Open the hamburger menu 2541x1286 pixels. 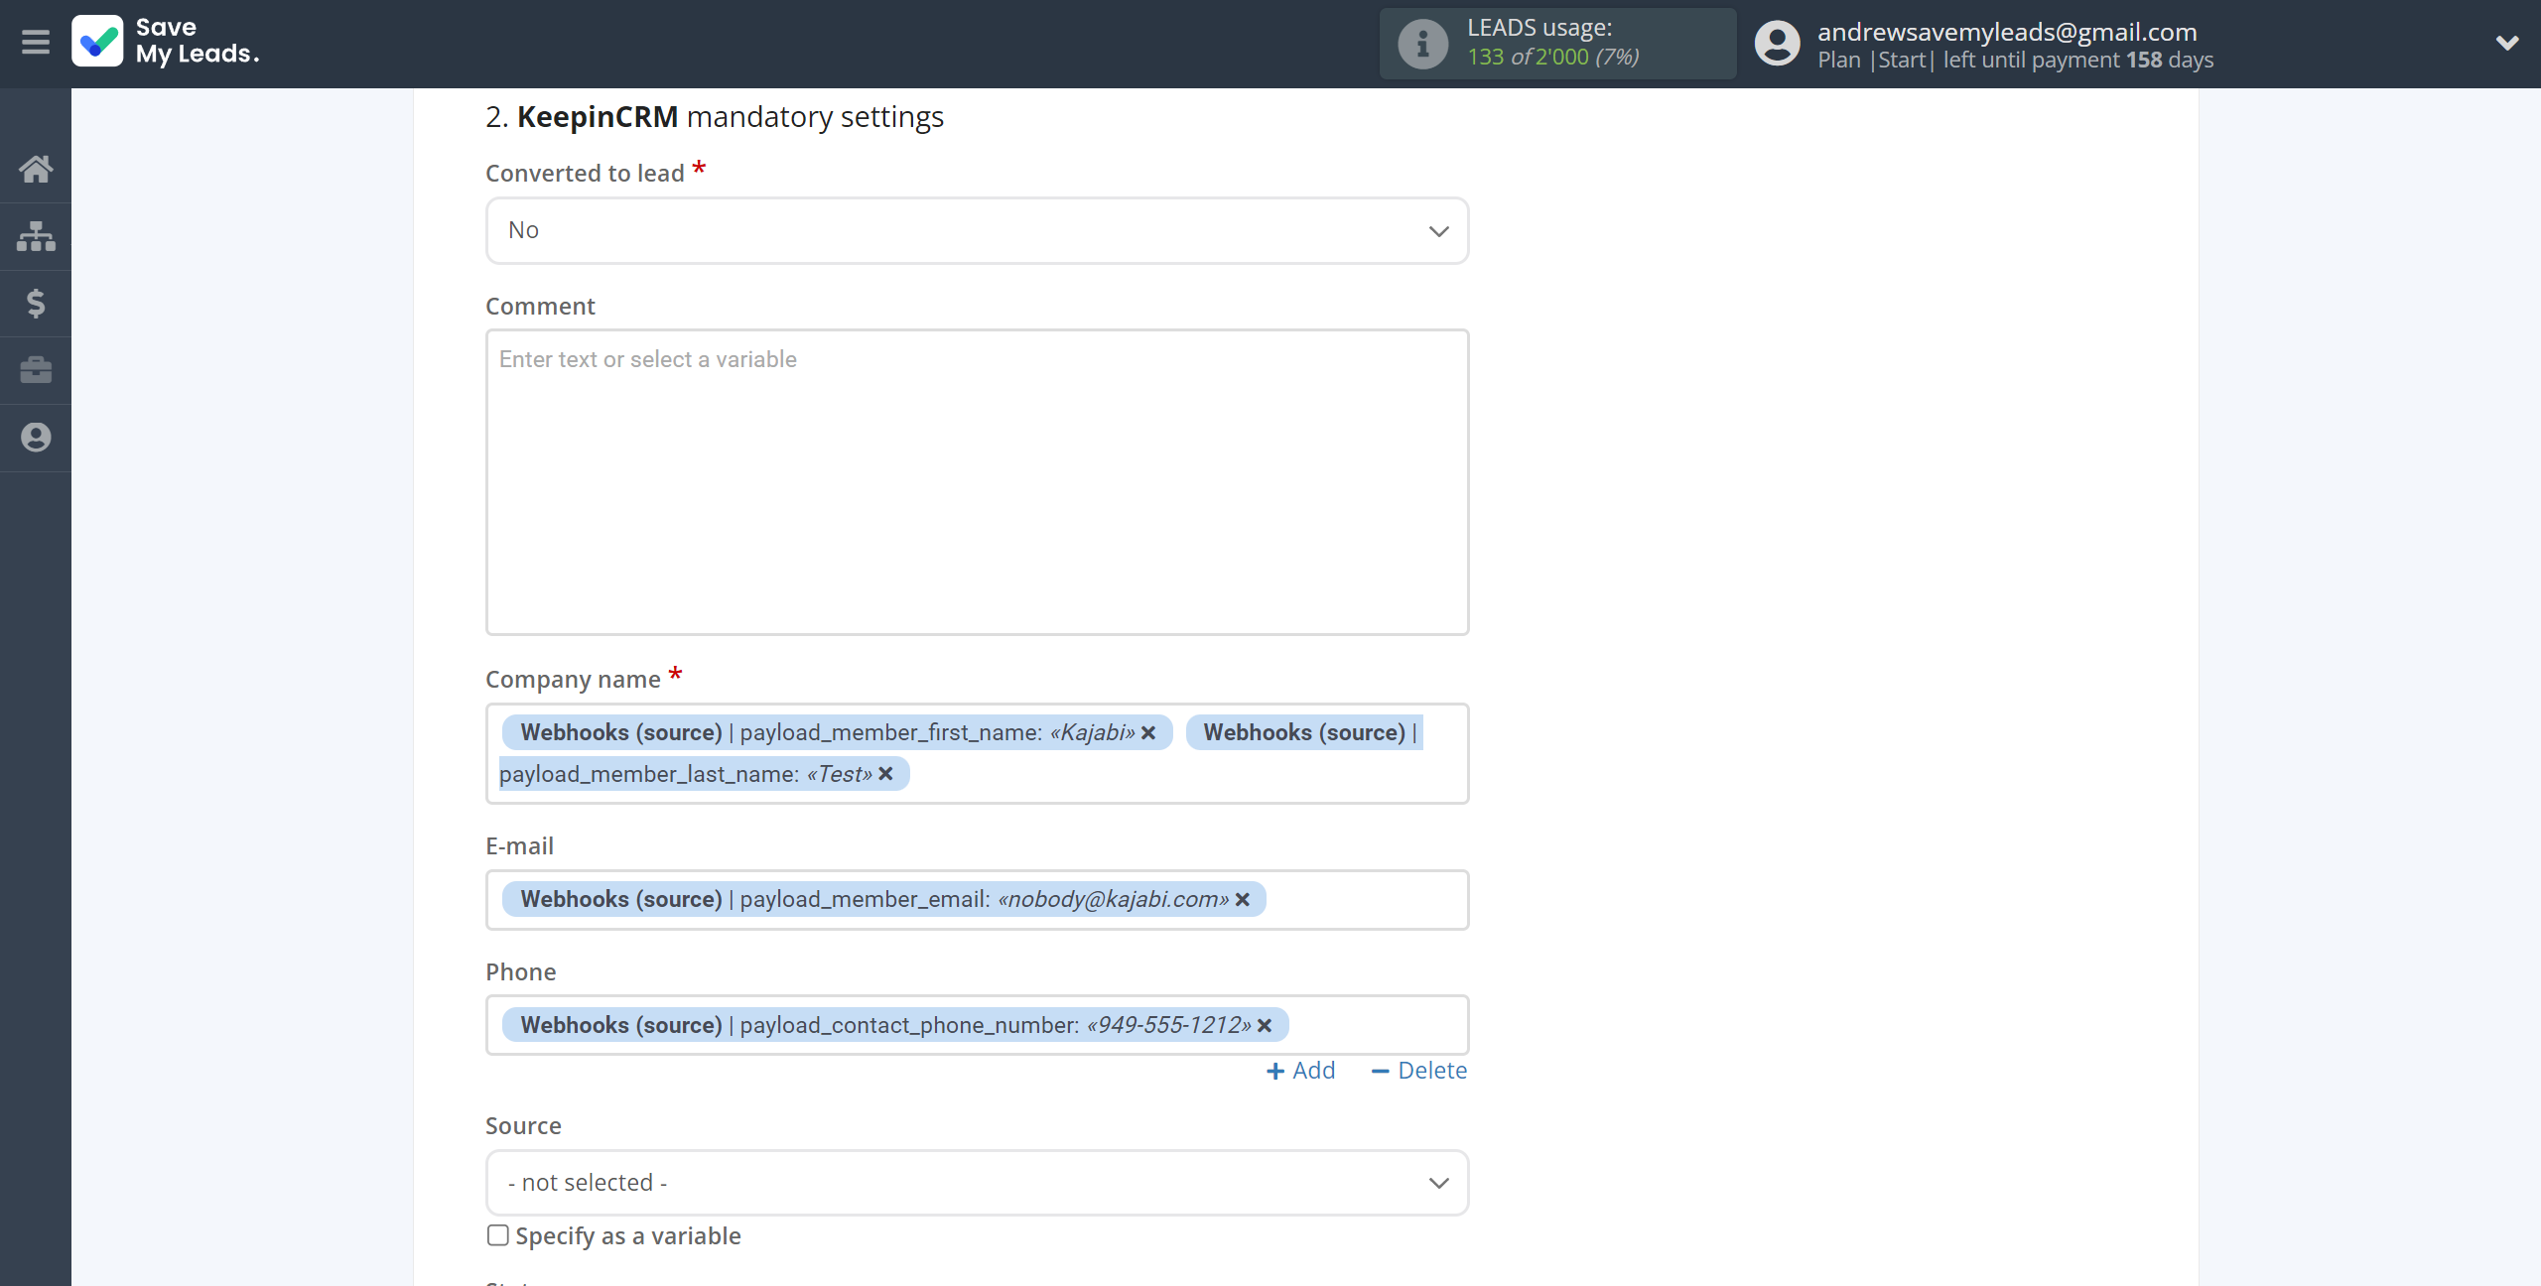pyautogui.click(x=36, y=43)
